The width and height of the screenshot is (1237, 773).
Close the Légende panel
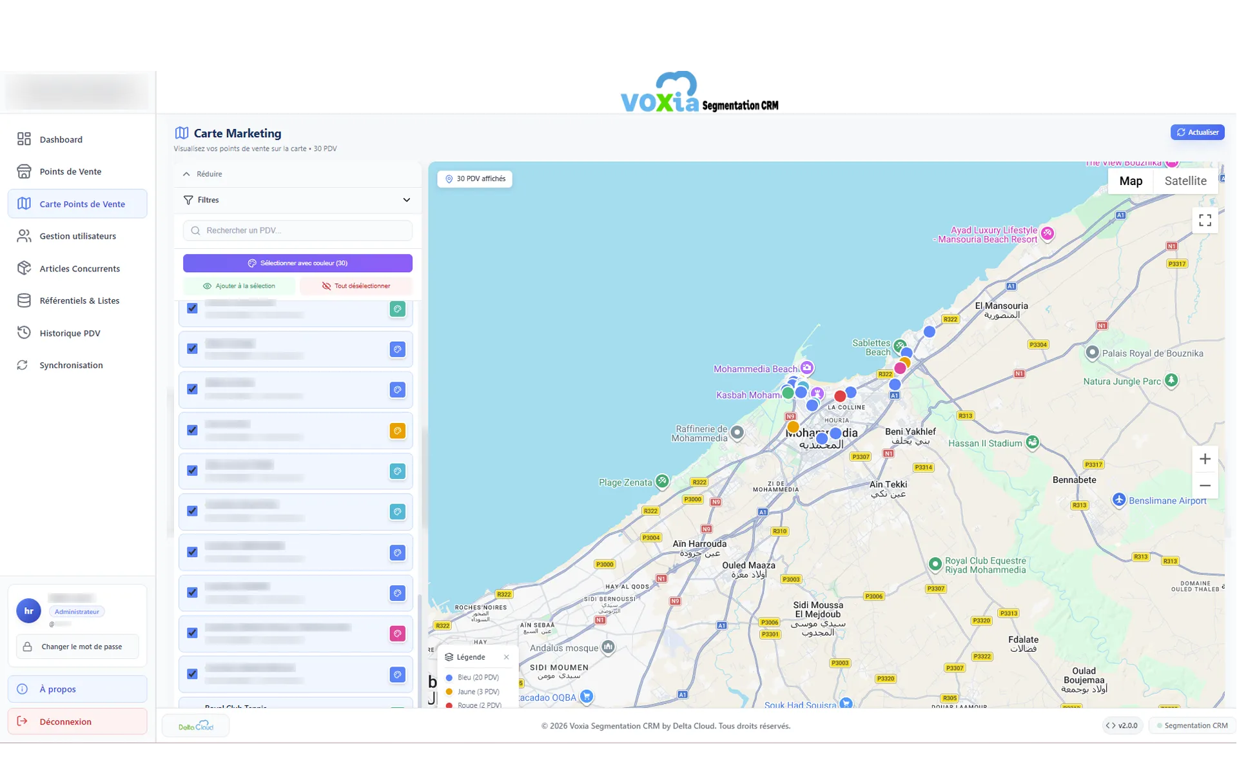click(506, 657)
